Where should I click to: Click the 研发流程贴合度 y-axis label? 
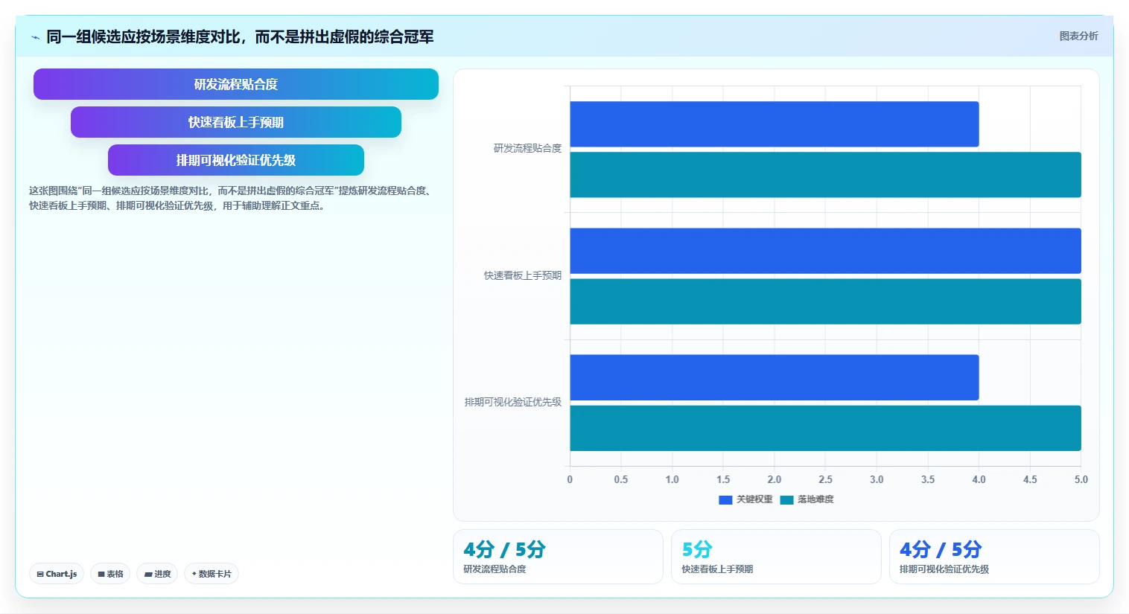[527, 149]
